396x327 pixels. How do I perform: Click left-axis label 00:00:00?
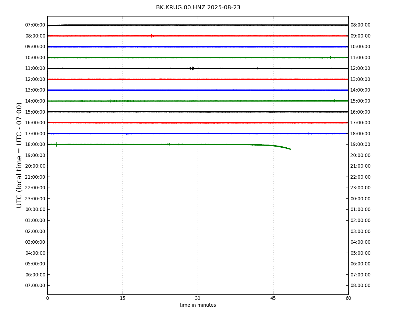(x=35, y=209)
